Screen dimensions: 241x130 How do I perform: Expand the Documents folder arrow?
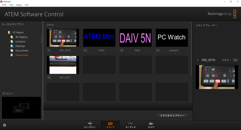click(x=8, y=50)
